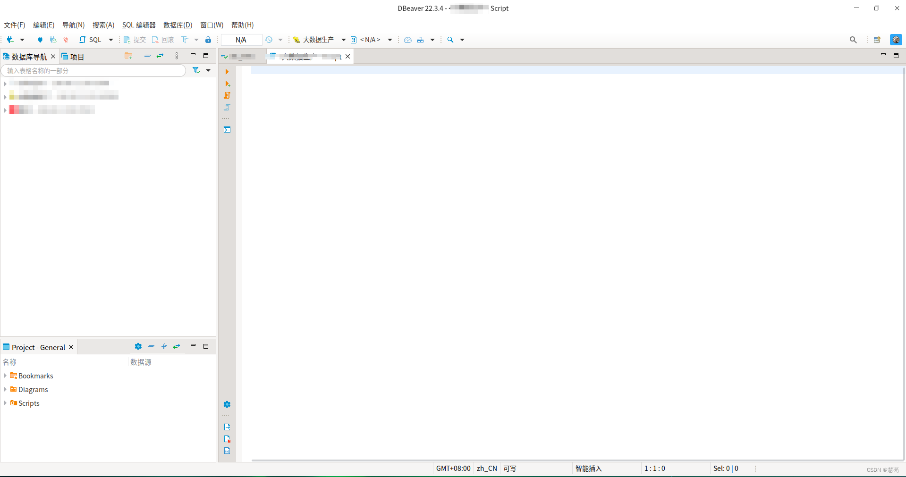Toggle 可写 read-only mode in status bar
The width and height of the screenshot is (906, 477).
[509, 469]
